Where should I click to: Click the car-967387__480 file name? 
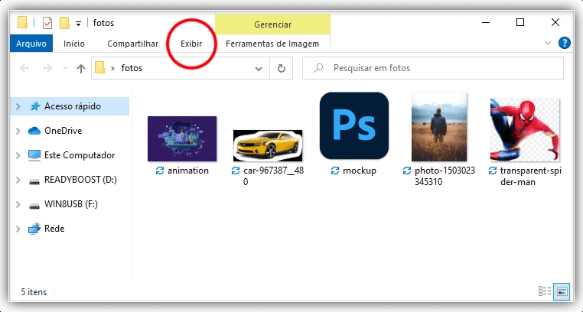pos(273,176)
